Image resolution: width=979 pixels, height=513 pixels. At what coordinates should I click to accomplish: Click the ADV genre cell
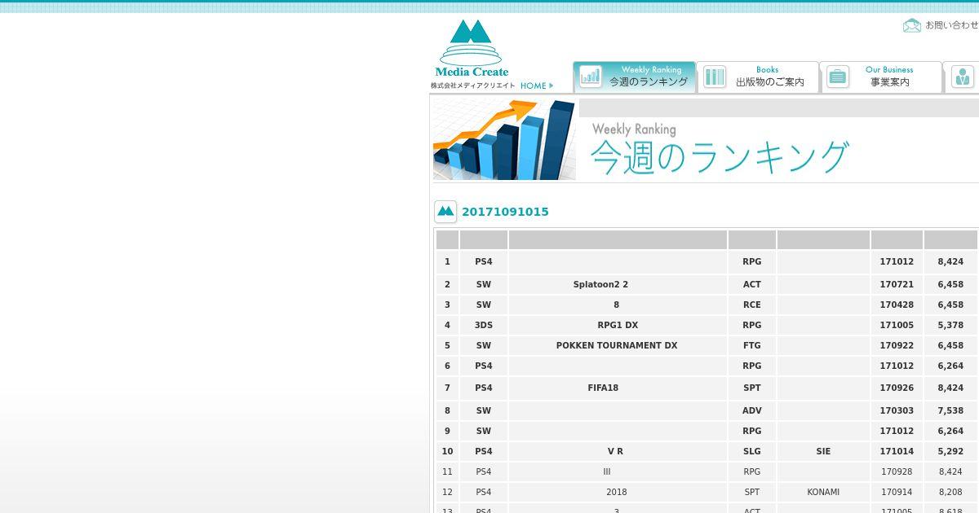[752, 410]
